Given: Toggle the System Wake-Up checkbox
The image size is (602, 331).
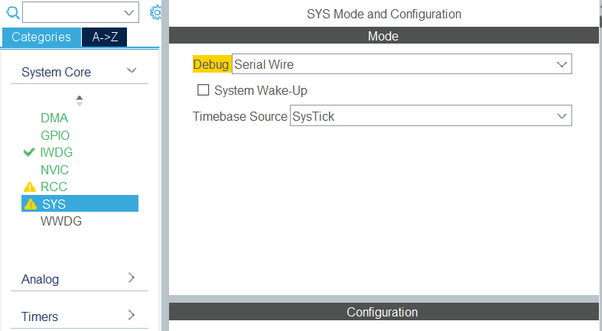Looking at the screenshot, I should 203,90.
